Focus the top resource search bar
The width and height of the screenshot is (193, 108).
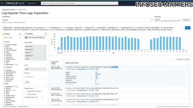click(80, 3)
